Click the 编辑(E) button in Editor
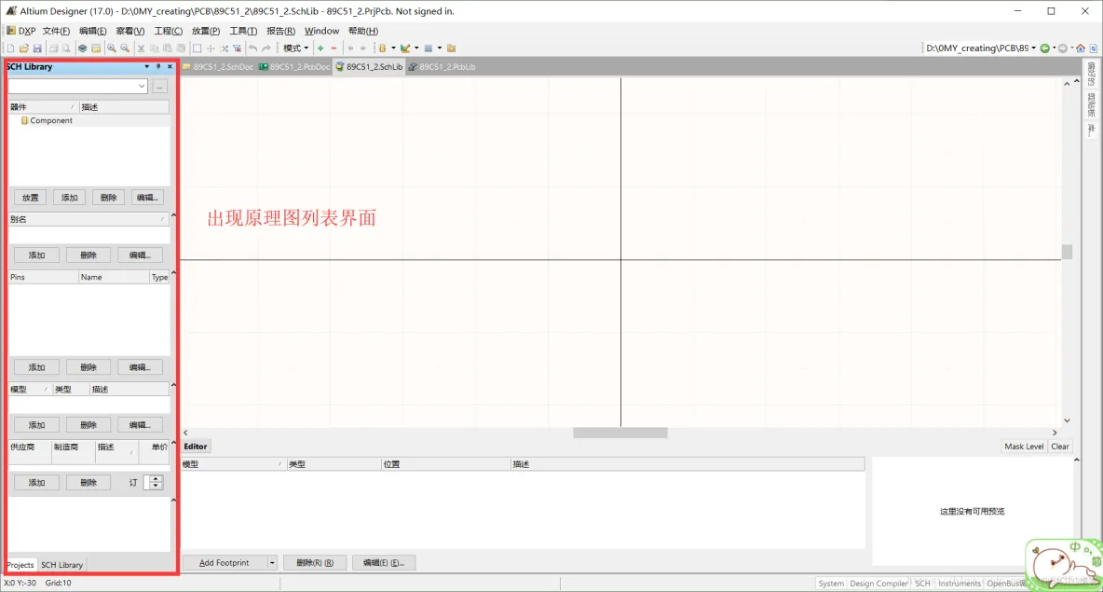This screenshot has height=592, width=1103. 384,562
